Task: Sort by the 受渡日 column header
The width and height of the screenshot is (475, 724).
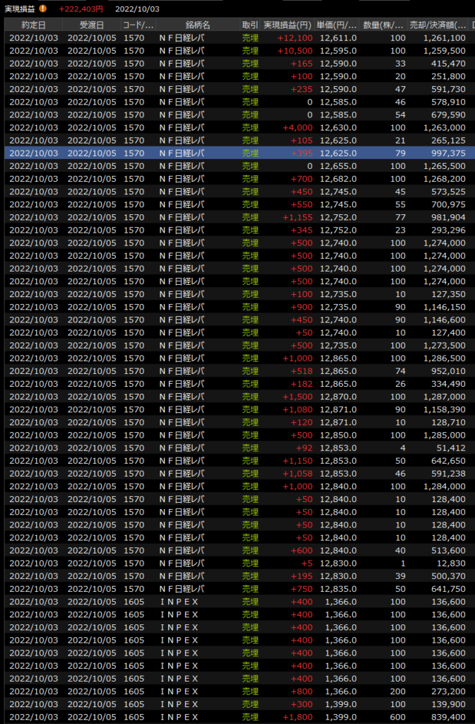Action: click(x=92, y=25)
